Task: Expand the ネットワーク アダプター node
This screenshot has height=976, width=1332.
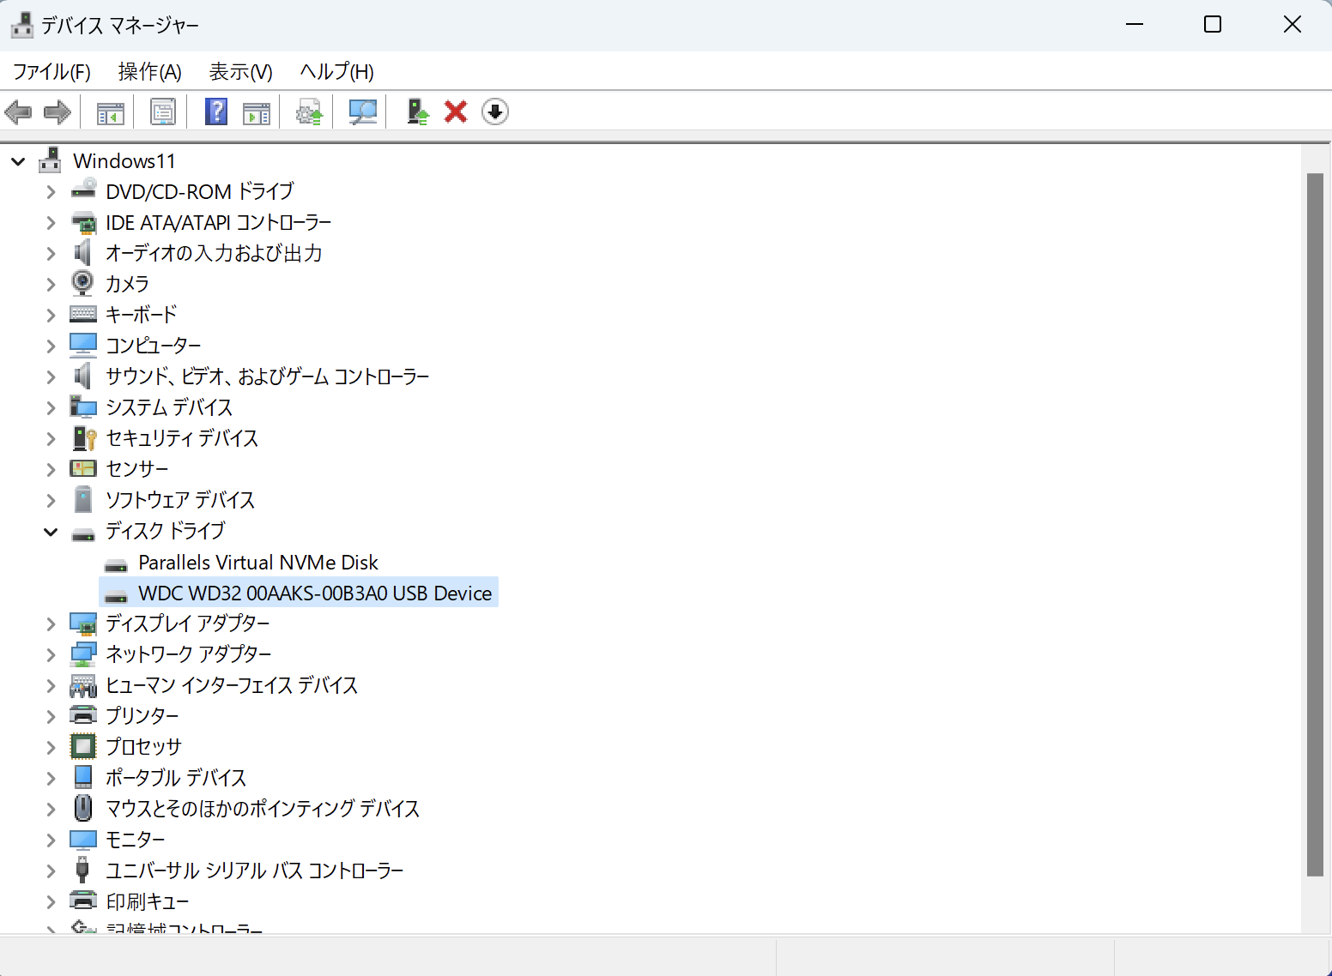Action: 51,655
